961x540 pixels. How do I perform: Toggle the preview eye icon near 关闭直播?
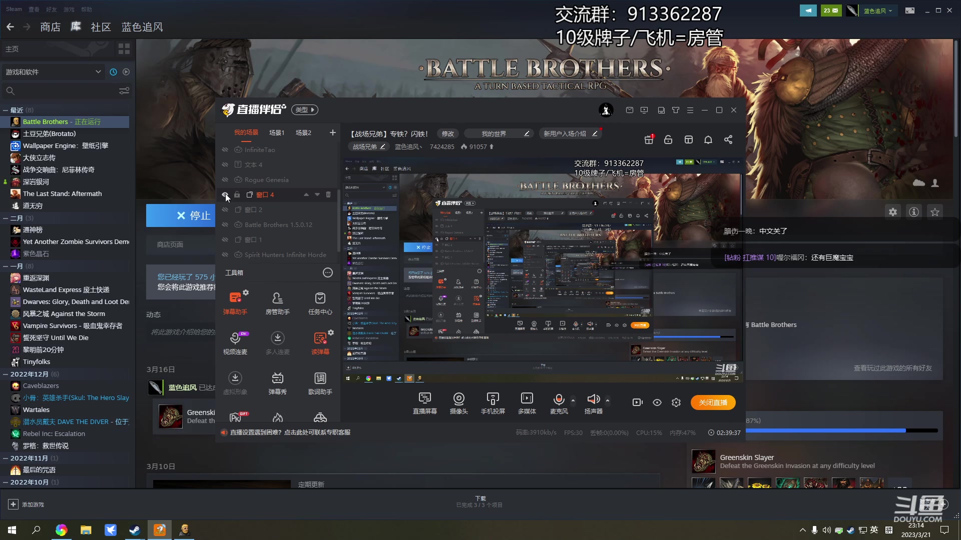(x=657, y=402)
